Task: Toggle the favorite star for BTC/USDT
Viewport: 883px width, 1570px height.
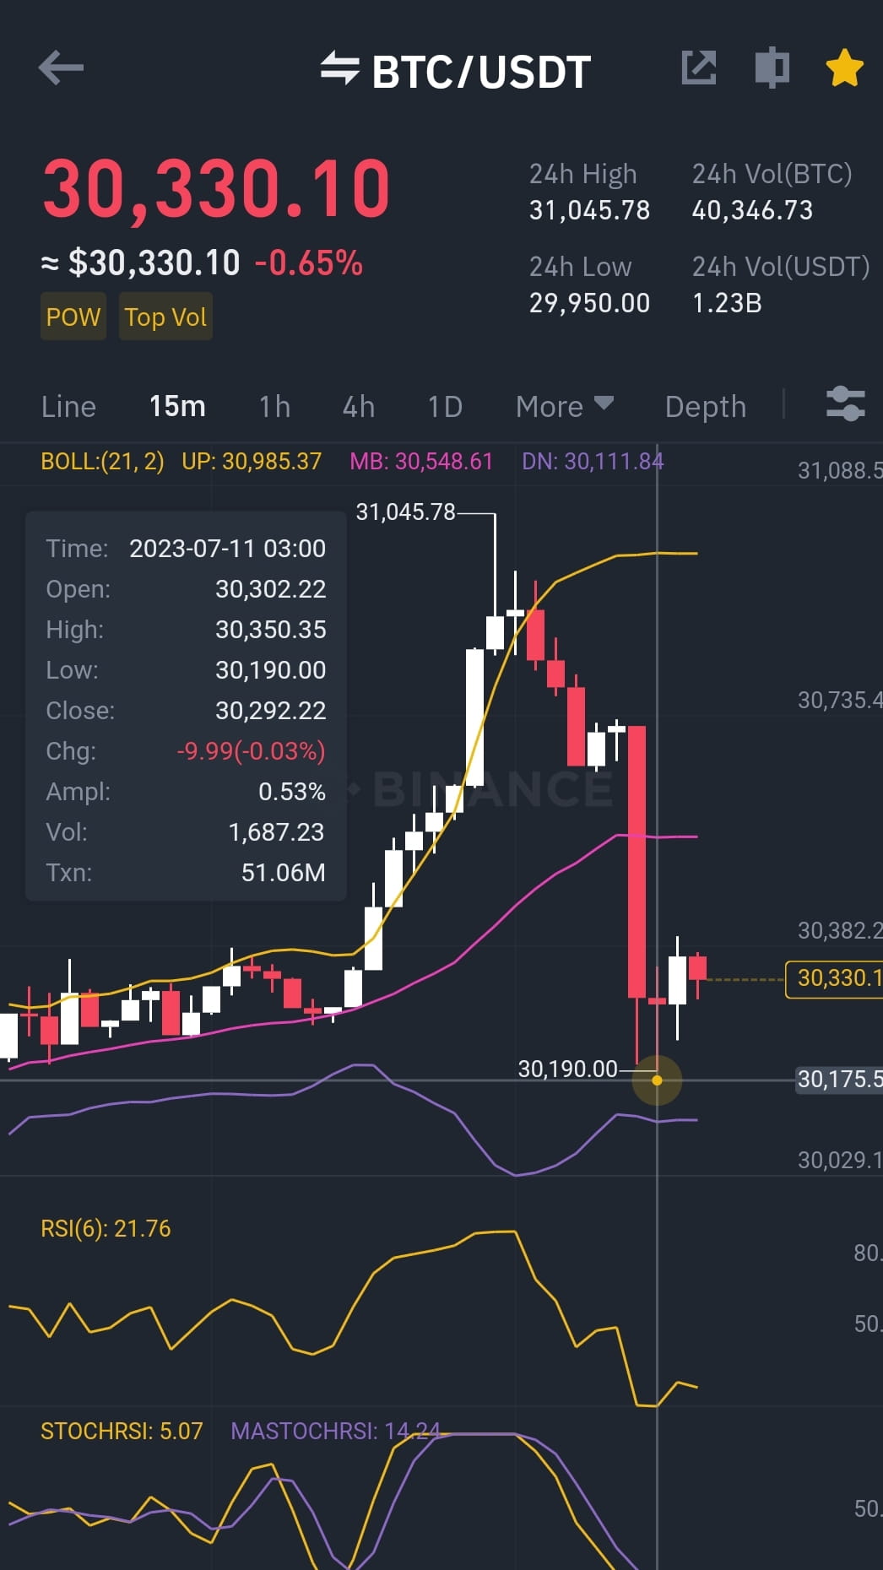Action: tap(843, 68)
